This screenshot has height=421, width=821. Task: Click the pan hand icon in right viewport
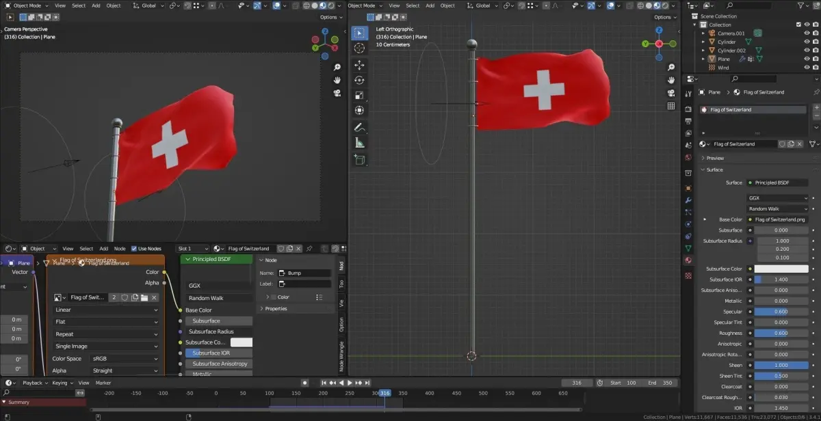pyautogui.click(x=671, y=80)
